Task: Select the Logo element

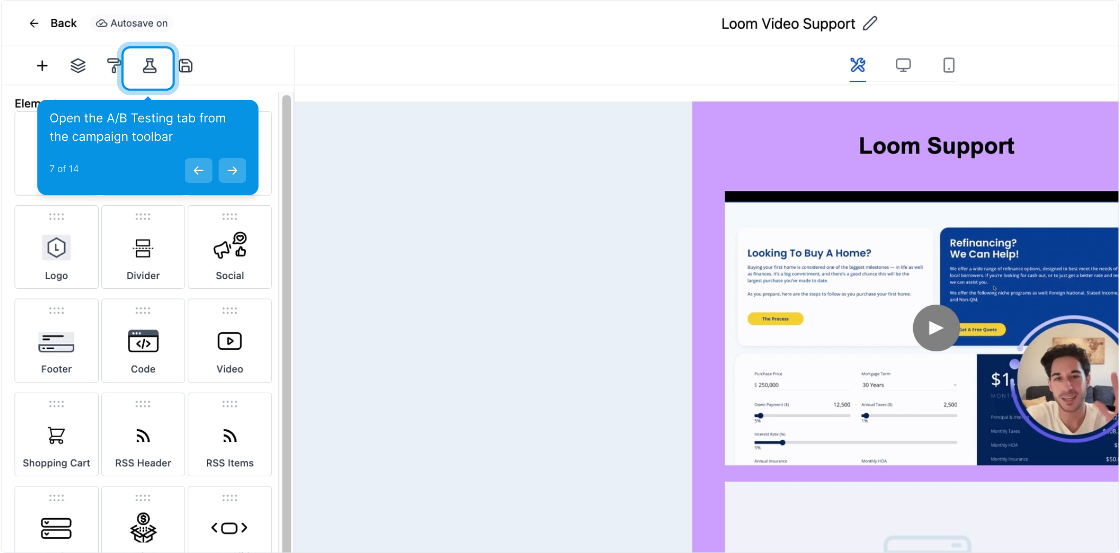Action: (56, 248)
